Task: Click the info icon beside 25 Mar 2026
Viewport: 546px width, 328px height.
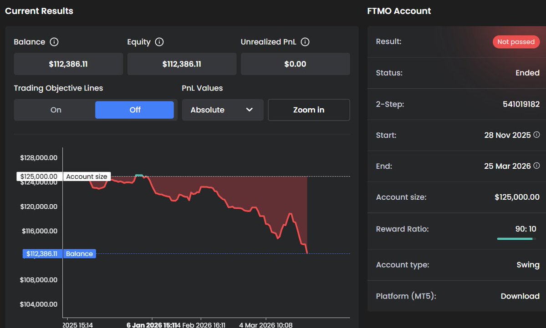Action: [x=536, y=166]
